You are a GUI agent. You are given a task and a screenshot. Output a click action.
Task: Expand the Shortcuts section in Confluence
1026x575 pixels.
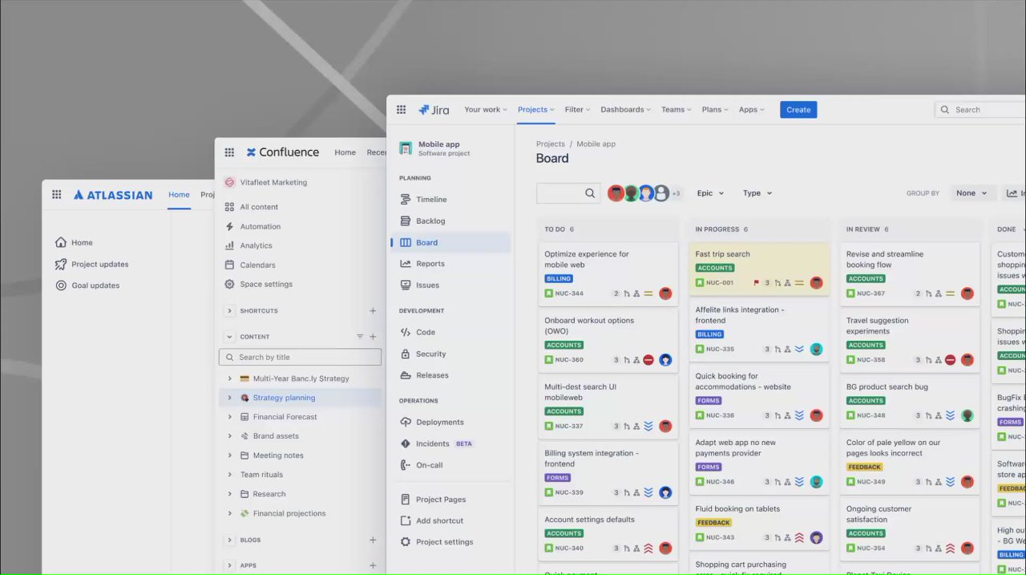tap(230, 311)
